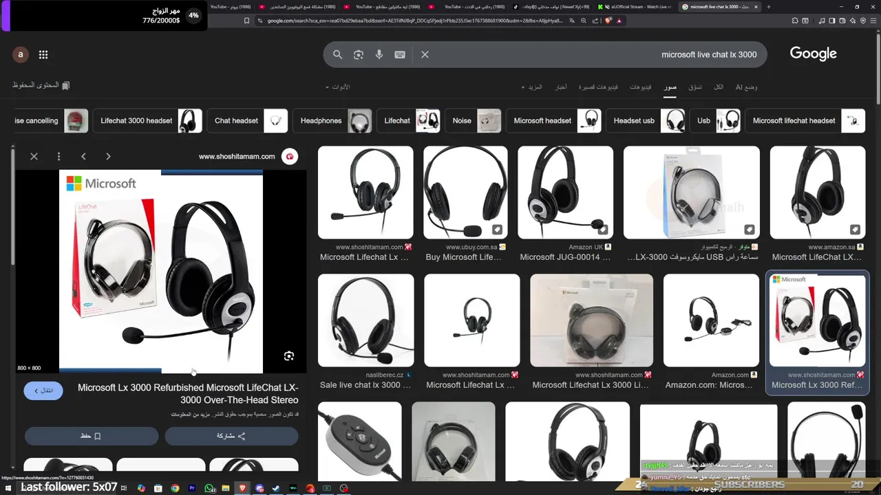881x495 pixels.
Task: Bookmark the page via the address bar bookmark icon
Action: pos(246,21)
